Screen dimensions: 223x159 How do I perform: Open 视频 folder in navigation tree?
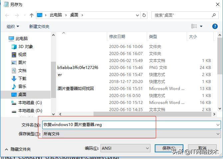(x=22, y=55)
